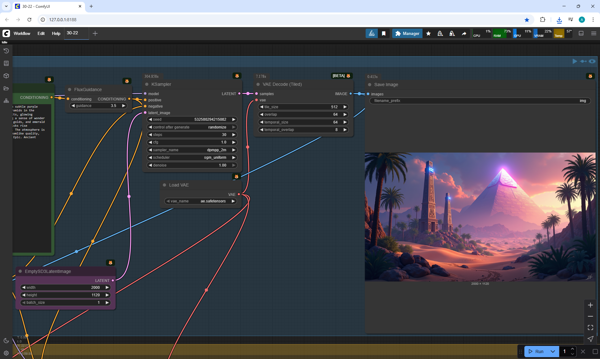The image size is (600, 359).
Task: Toggle the bottom panel icon
Action: (x=581, y=33)
